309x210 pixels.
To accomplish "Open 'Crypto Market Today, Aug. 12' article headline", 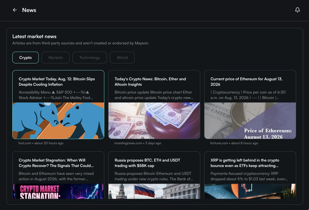I will pos(57,82).
